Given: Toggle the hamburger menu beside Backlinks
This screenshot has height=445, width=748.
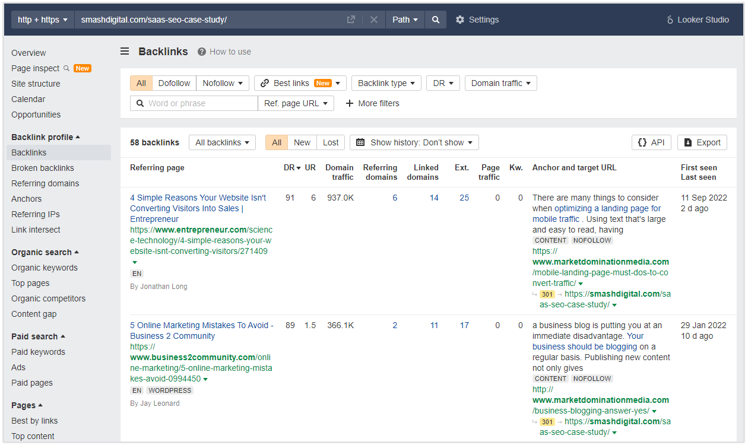Looking at the screenshot, I should coord(125,52).
